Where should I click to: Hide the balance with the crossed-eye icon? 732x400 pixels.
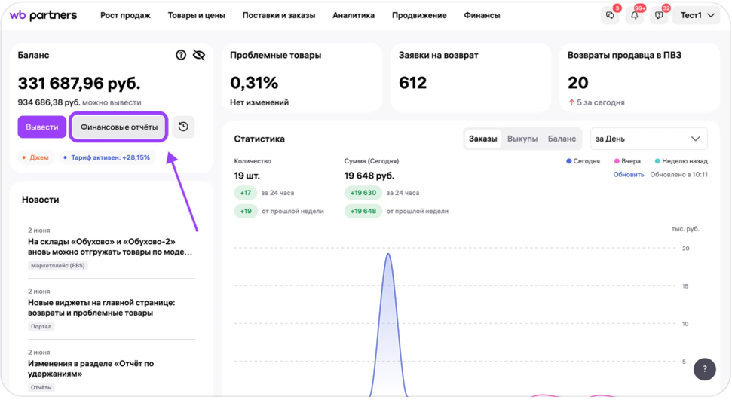pos(199,55)
